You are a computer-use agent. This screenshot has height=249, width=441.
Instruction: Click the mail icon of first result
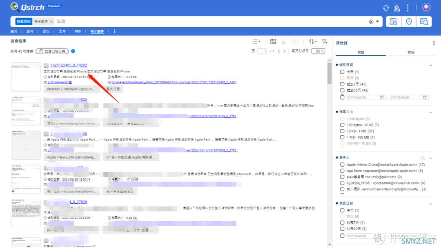(46, 65)
